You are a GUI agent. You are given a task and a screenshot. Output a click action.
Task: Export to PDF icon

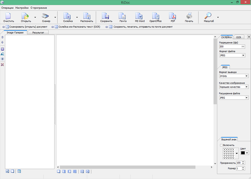pos(173,17)
